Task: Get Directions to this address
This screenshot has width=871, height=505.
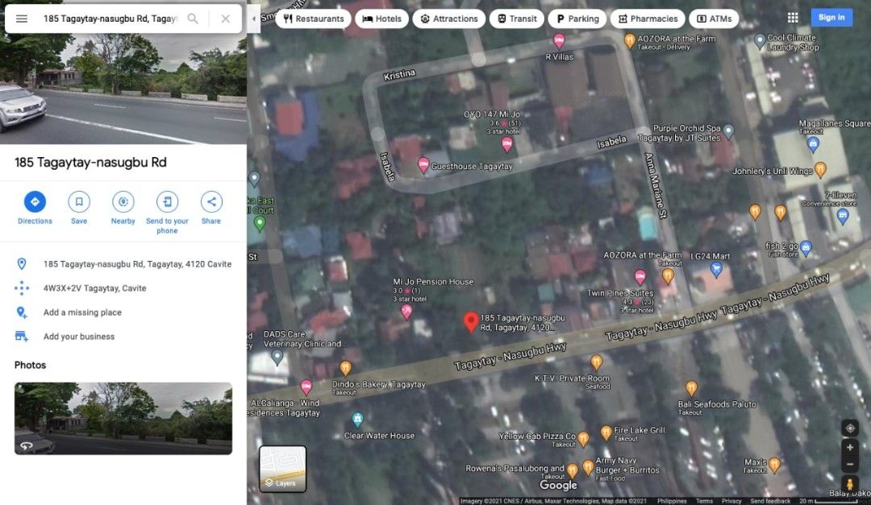Action: 35,208
